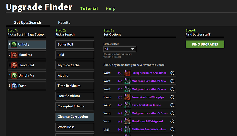This screenshot has height=136, width=237.
Task: Click the Malignant Leviathan's Va... item icon
Action: [127, 89]
